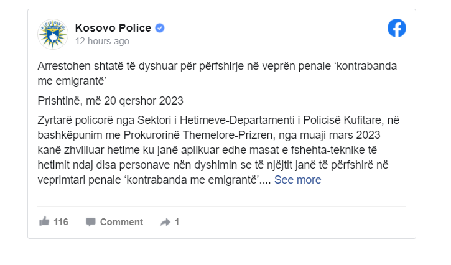Image resolution: width=451 pixels, height=265 pixels.
Task: Click the Facebook logo icon
Action: click(397, 28)
